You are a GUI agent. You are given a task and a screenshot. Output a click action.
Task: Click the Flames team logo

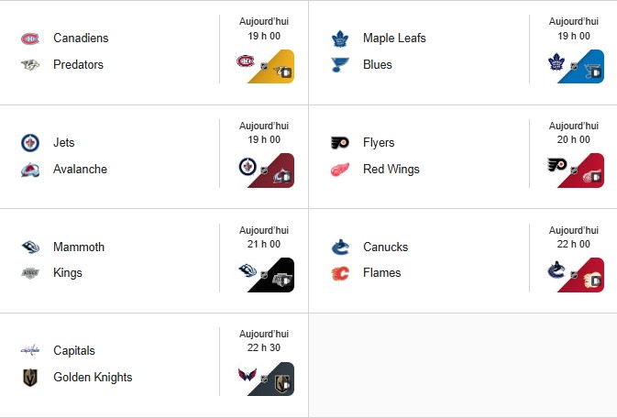340,273
